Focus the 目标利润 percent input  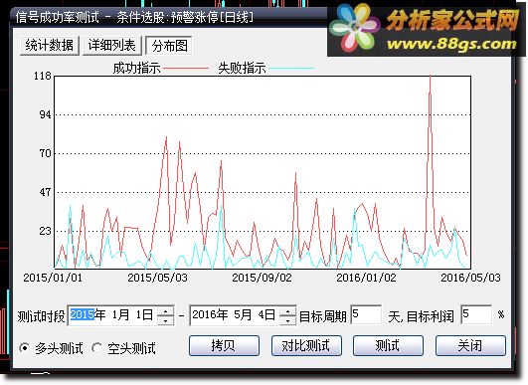pyautogui.click(x=476, y=314)
